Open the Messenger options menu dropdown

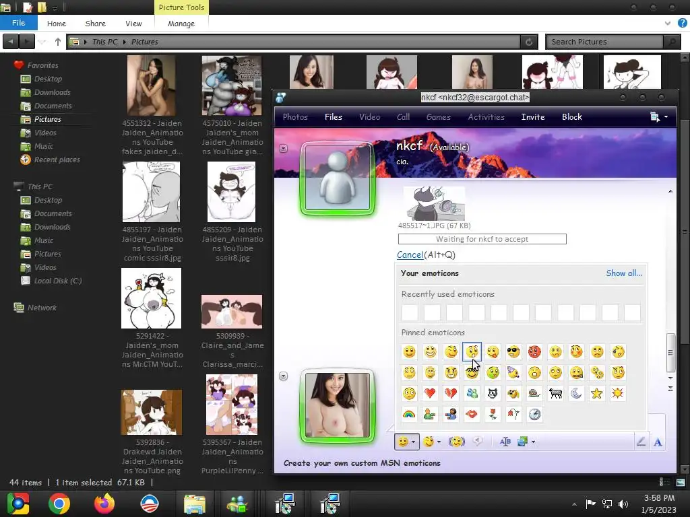tap(666, 117)
